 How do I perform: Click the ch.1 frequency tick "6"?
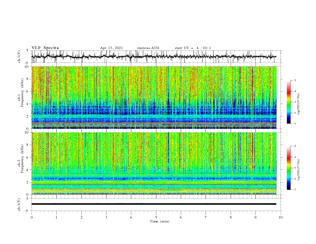point(28,92)
